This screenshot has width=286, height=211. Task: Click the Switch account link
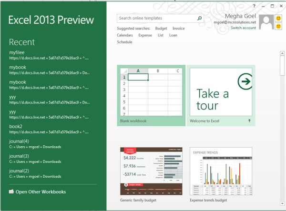click(243, 28)
